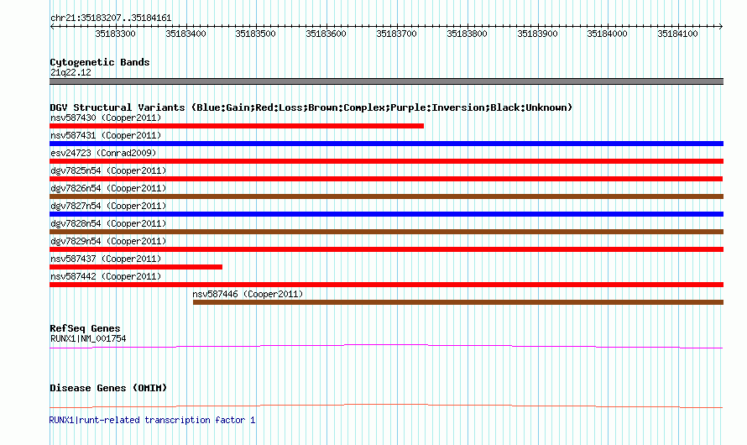
Task: Select the brown dgv7828n54 complex bar
Action: (386, 232)
